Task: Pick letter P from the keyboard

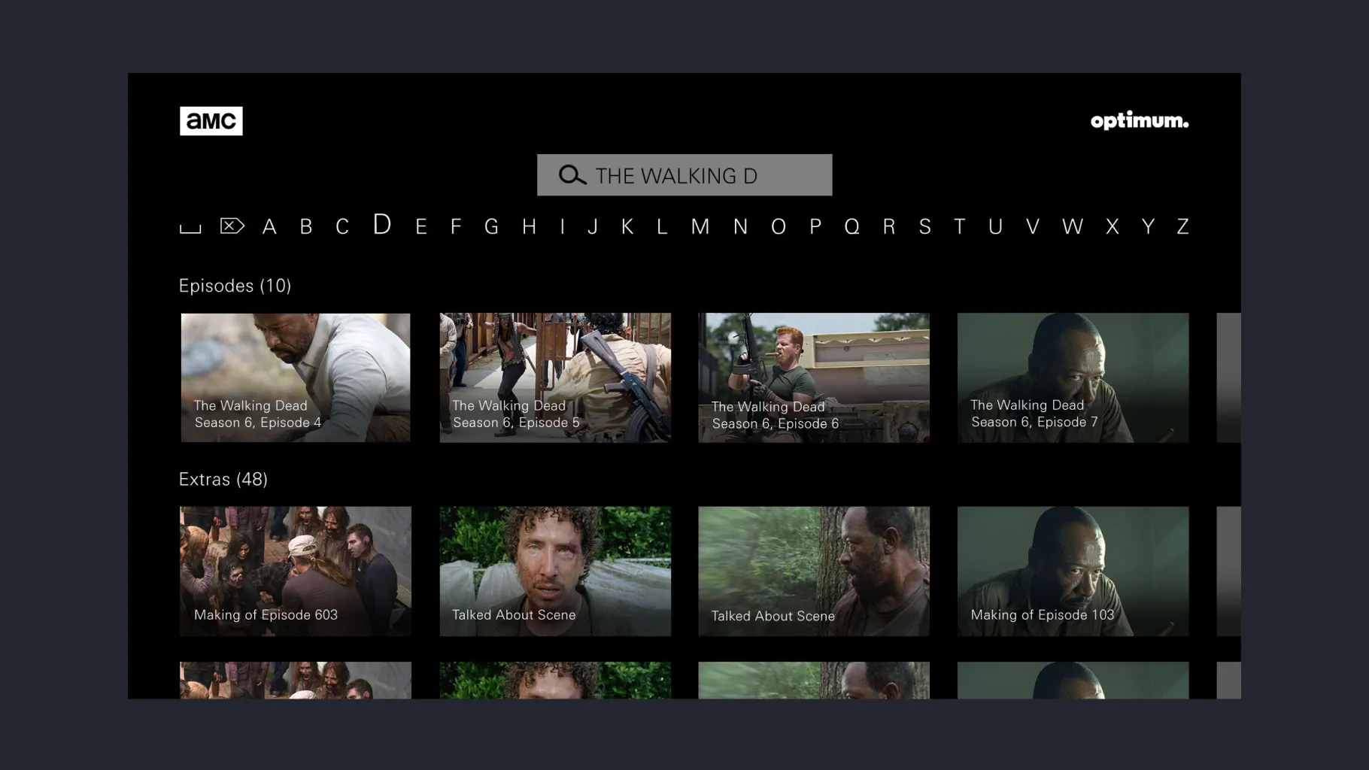Action: coord(815,226)
